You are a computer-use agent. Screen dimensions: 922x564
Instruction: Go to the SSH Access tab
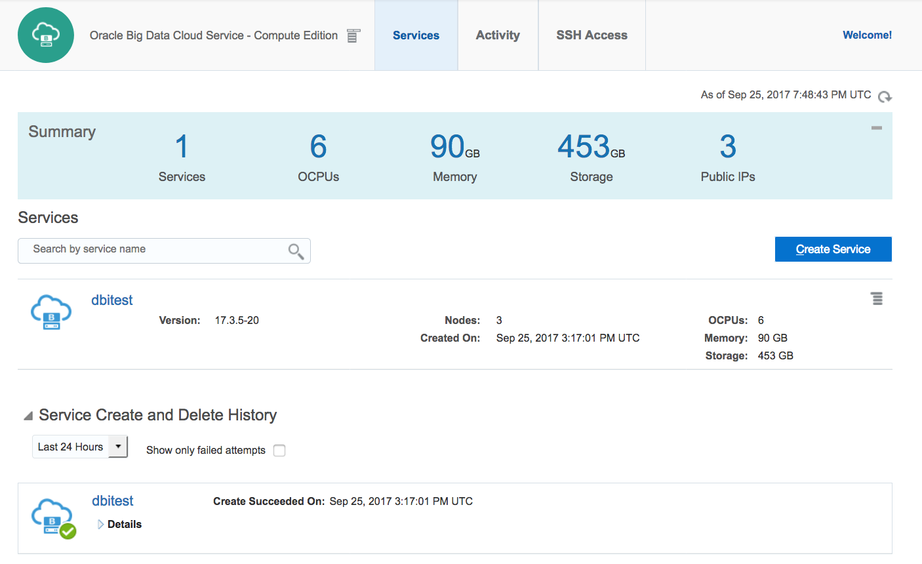click(x=591, y=35)
